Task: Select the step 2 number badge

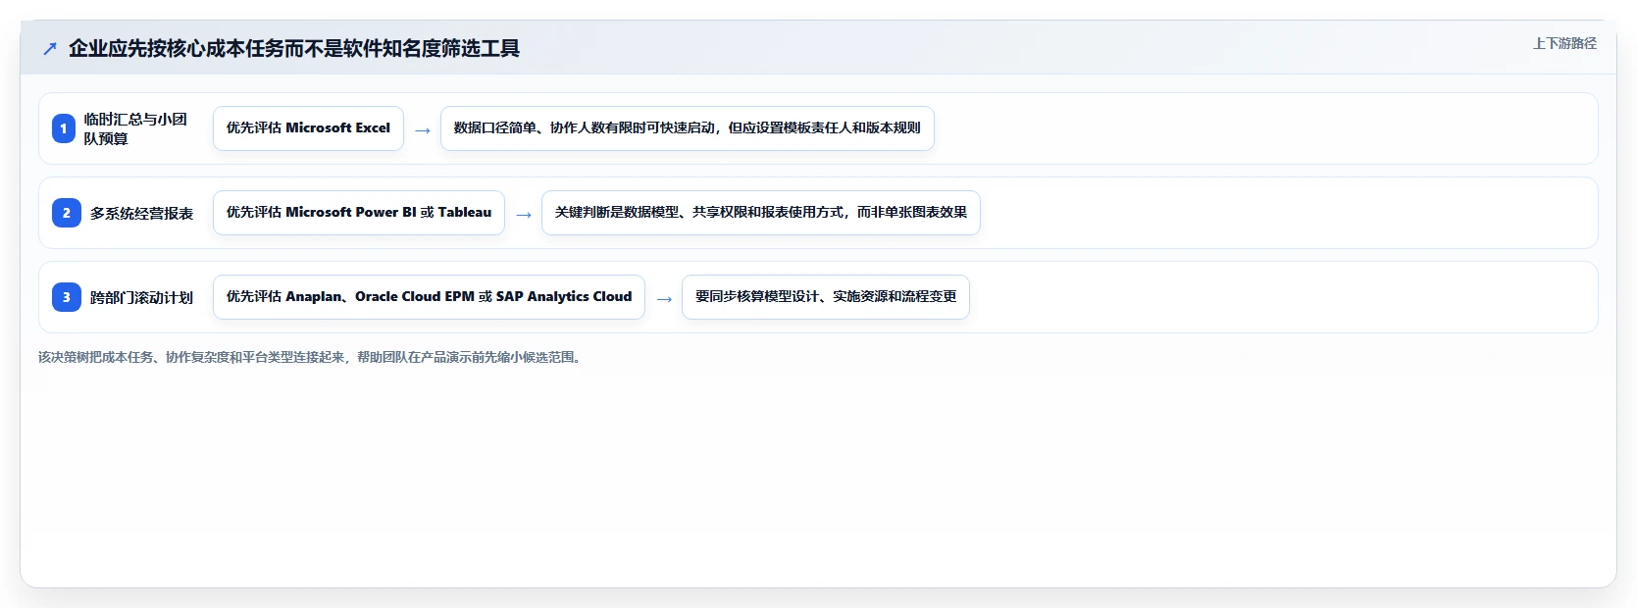Action: 67,213
